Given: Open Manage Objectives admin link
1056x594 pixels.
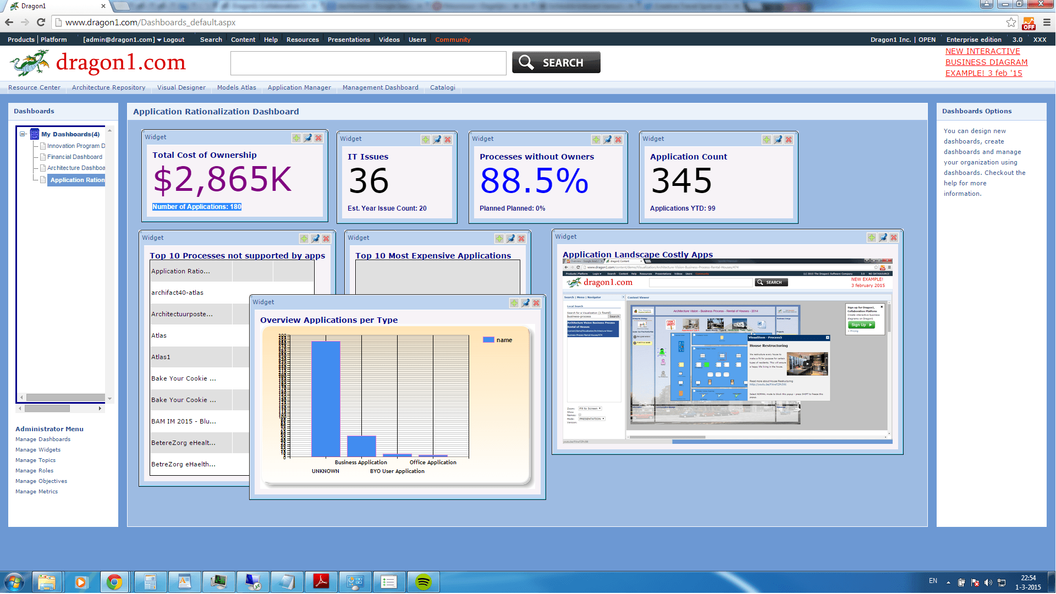Looking at the screenshot, I should click(x=41, y=481).
